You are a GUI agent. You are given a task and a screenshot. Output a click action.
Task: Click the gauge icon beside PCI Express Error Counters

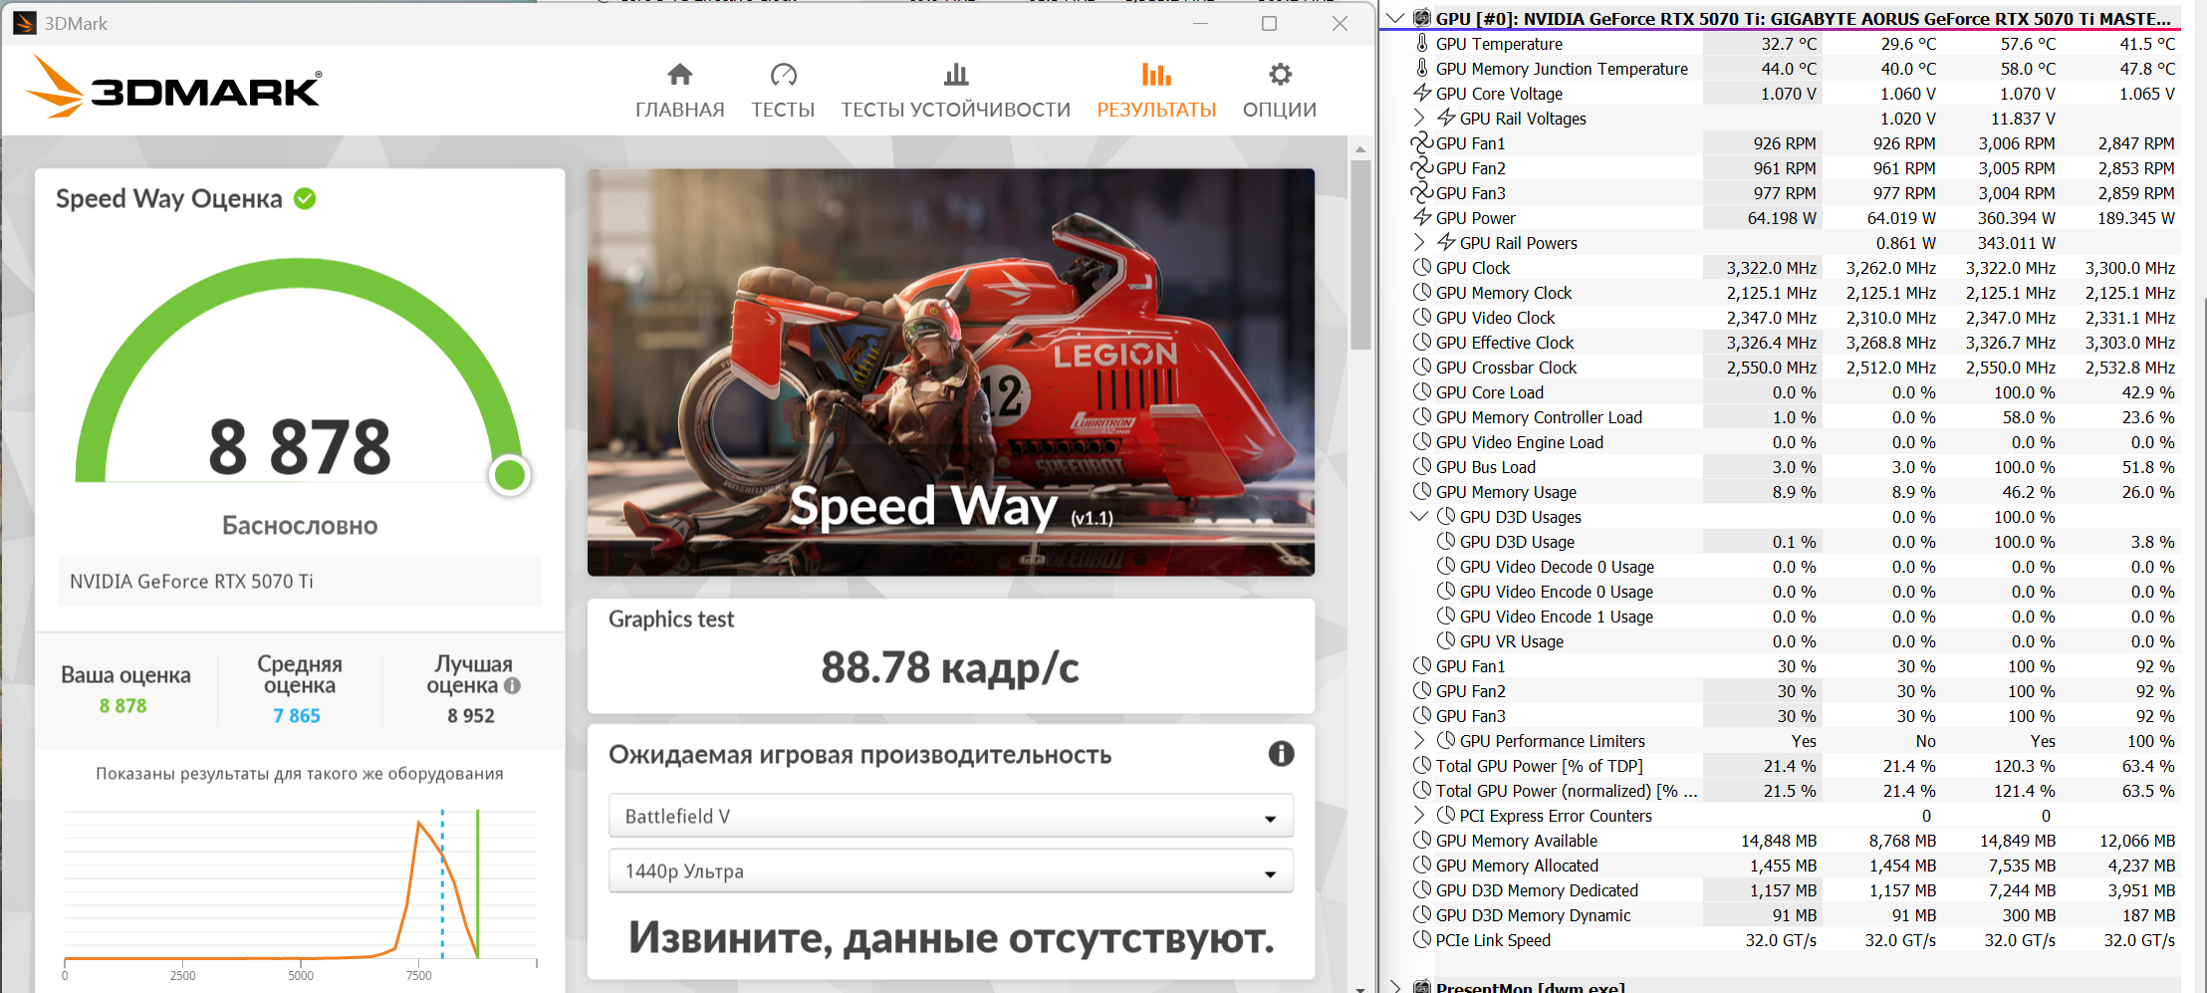(1446, 815)
